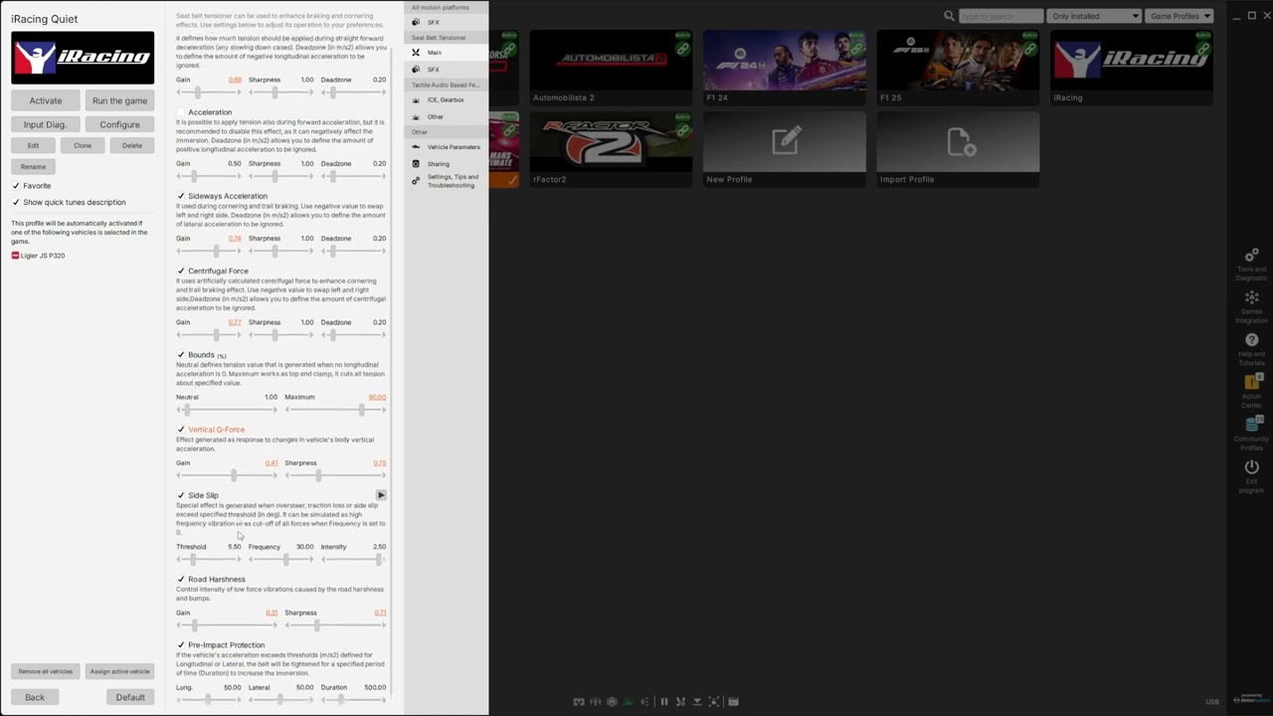The image size is (1273, 716).
Task: Click the Delete profile button
Action: click(x=132, y=145)
